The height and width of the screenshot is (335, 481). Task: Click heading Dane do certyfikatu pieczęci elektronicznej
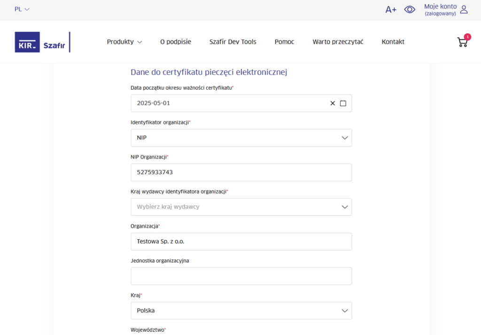209,72
